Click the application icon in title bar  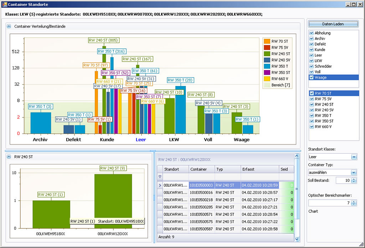(x=4, y=4)
